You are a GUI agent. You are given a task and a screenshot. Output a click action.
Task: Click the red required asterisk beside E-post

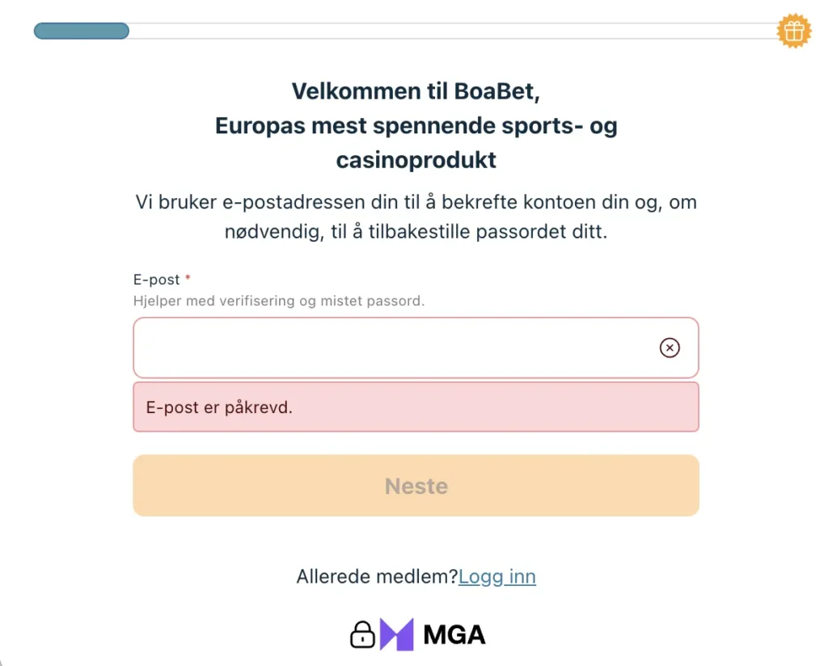(x=188, y=280)
